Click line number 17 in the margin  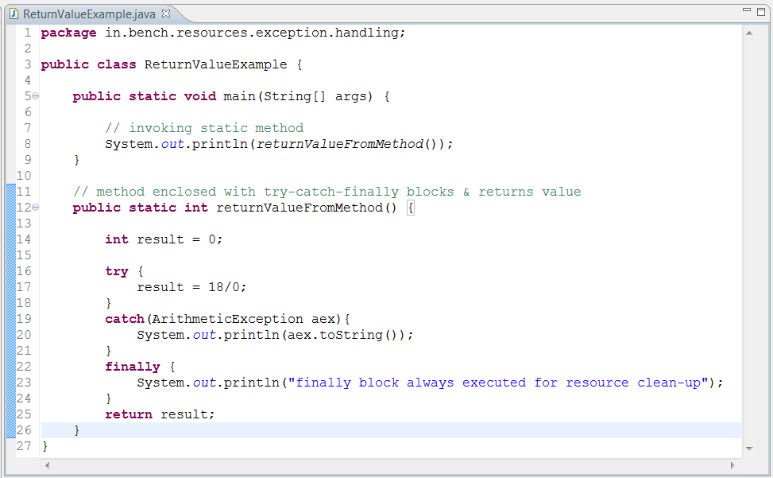tap(24, 286)
